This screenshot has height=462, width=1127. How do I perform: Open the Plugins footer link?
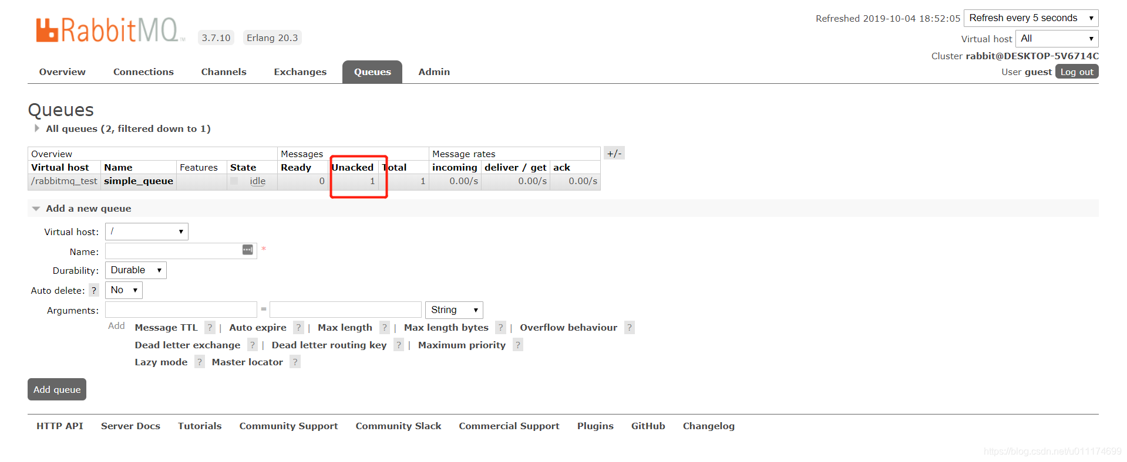595,426
